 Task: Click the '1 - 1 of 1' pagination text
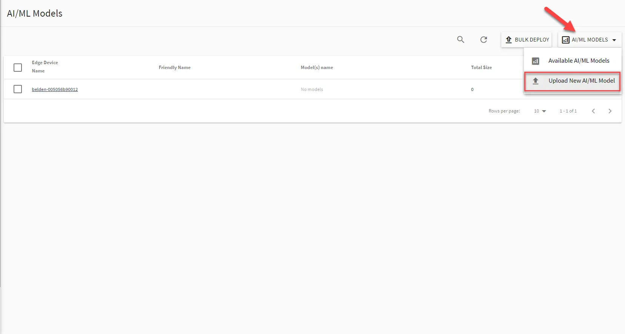tap(568, 111)
